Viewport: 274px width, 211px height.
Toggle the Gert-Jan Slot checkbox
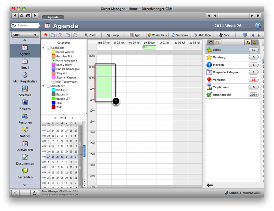coord(53,56)
